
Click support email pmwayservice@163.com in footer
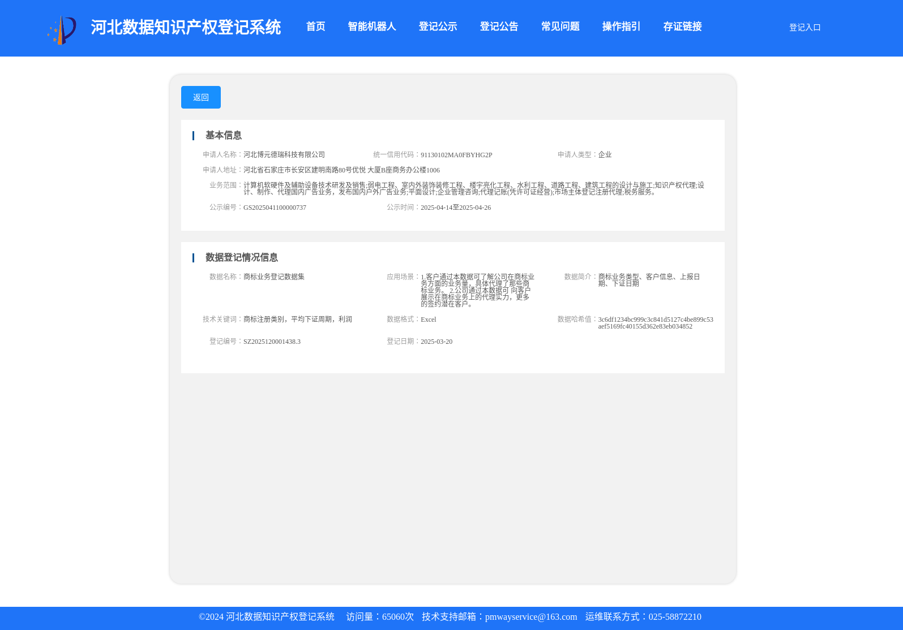(x=531, y=617)
